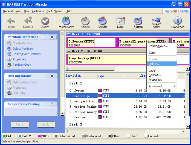
Task: Collapse the Partition Operations panel
Action: [x=52, y=37]
